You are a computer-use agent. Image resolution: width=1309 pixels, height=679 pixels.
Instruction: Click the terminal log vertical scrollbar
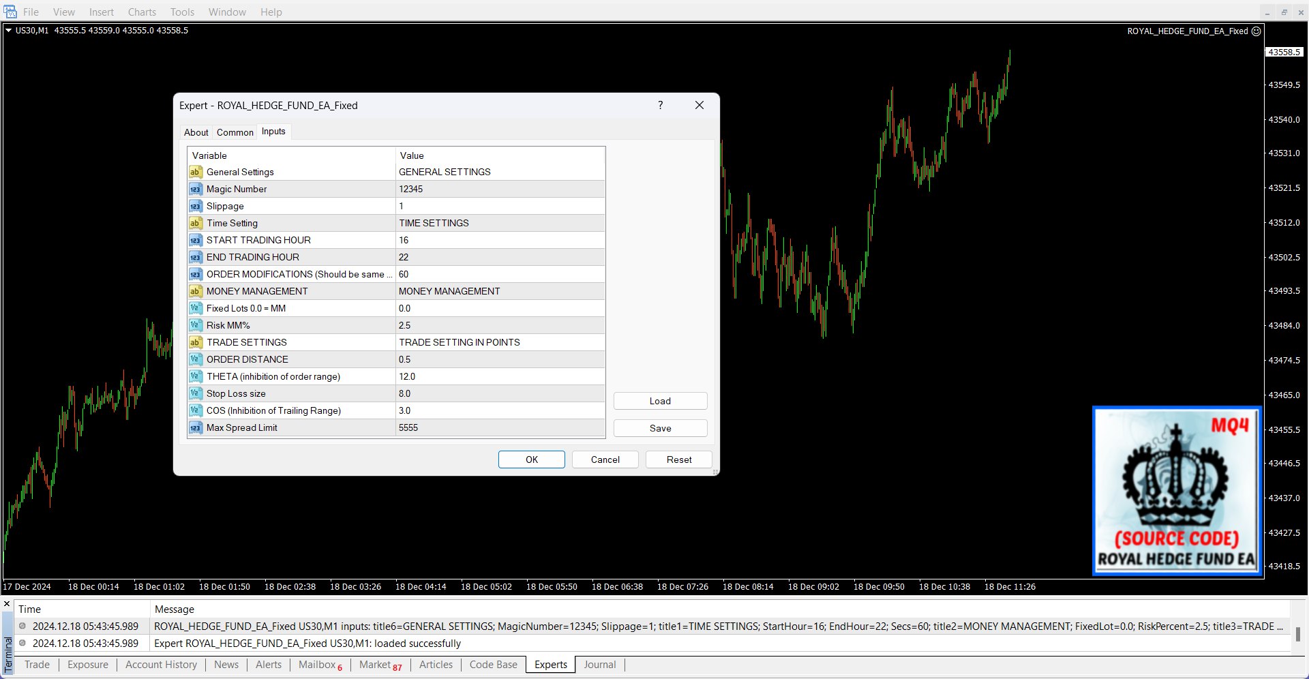click(1297, 634)
